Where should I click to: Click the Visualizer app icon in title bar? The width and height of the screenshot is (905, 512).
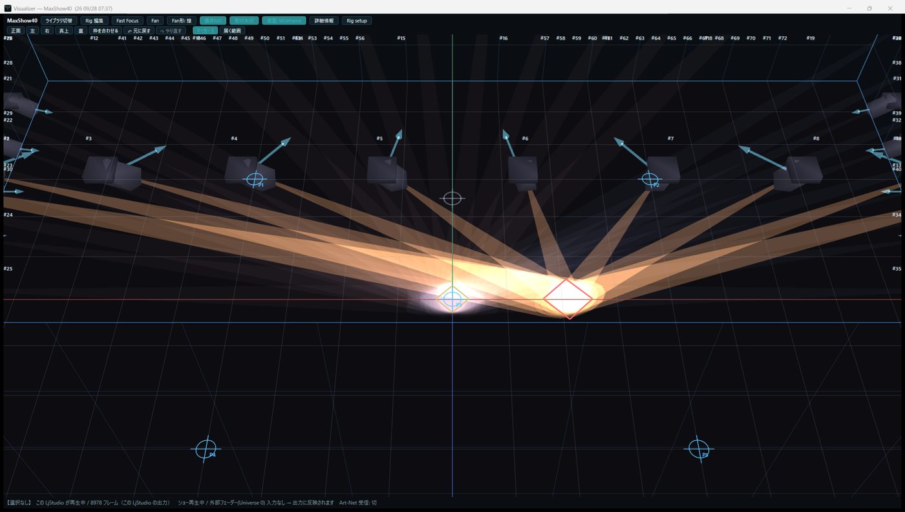[x=8, y=8]
